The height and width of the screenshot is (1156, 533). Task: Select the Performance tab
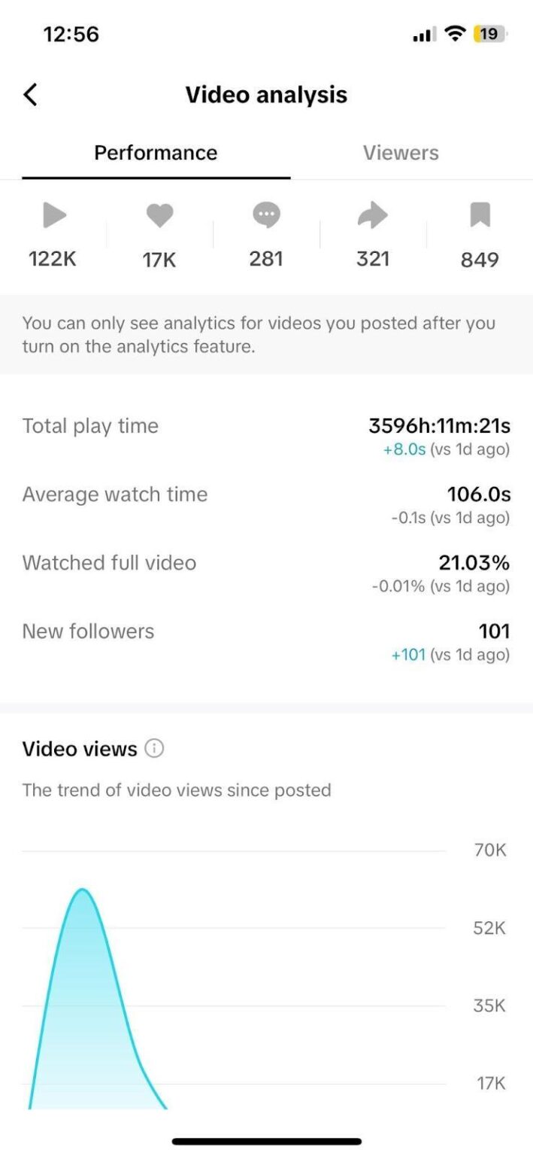(156, 152)
